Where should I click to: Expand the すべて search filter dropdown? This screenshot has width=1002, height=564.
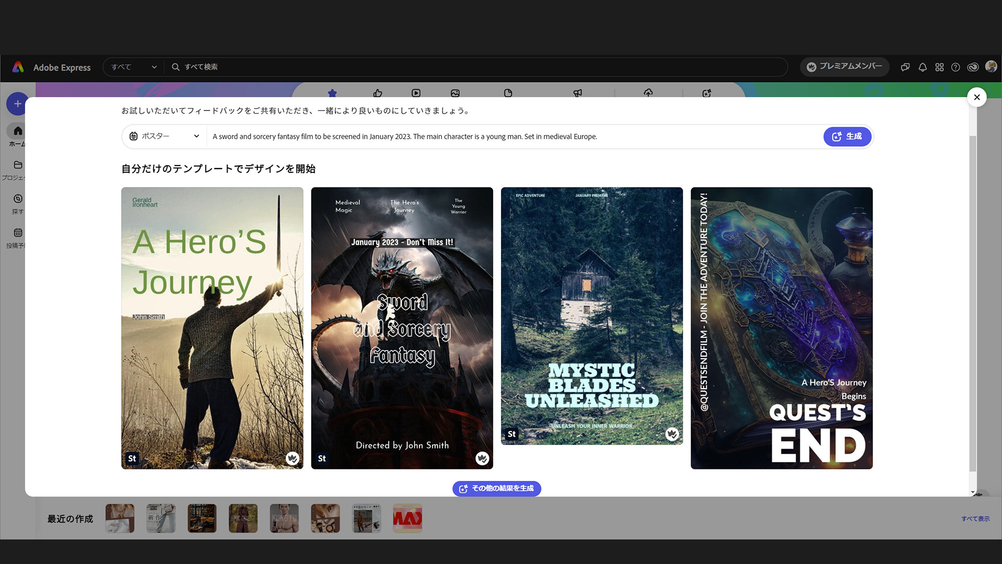tap(134, 67)
